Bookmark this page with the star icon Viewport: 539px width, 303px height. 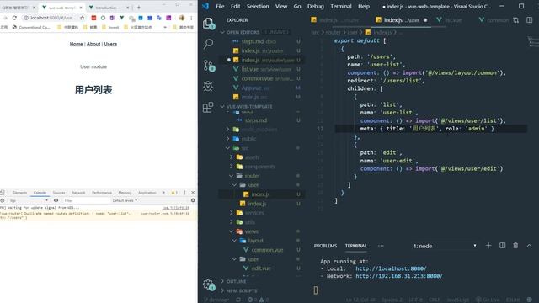coord(82,18)
